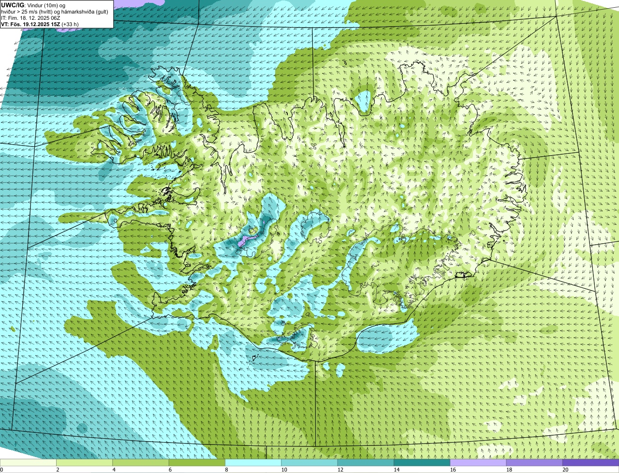619x473 pixels.
Task: Click the "IT: Fim. 18. 12. 2025 06Z" line
Action: 31,17
